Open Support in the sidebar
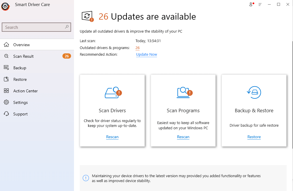This screenshot has height=191, width=293. click(x=21, y=114)
